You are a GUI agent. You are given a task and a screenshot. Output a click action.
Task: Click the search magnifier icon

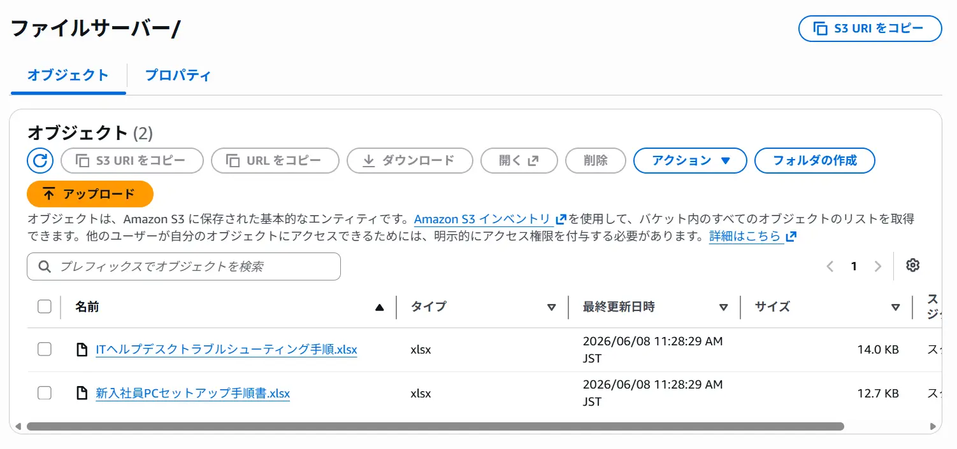pyautogui.click(x=45, y=266)
